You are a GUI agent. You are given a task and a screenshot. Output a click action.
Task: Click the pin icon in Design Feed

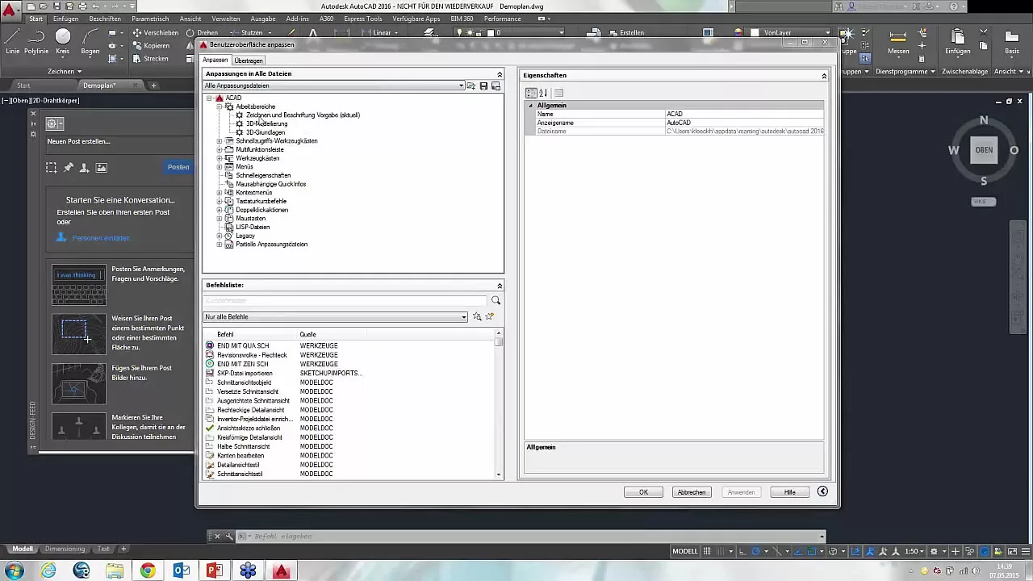coord(68,167)
